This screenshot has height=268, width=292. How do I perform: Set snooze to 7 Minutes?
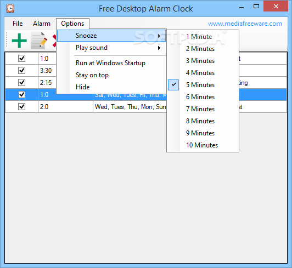click(x=203, y=109)
